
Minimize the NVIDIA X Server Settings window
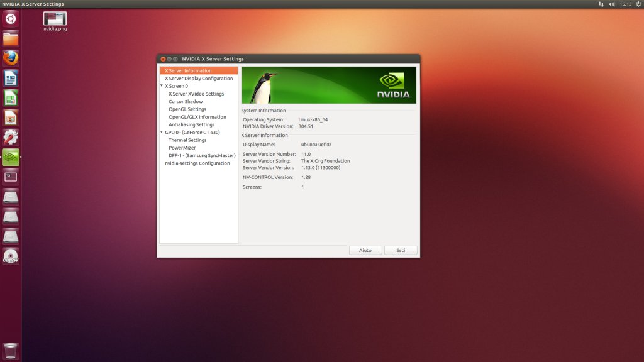pyautogui.click(x=169, y=59)
